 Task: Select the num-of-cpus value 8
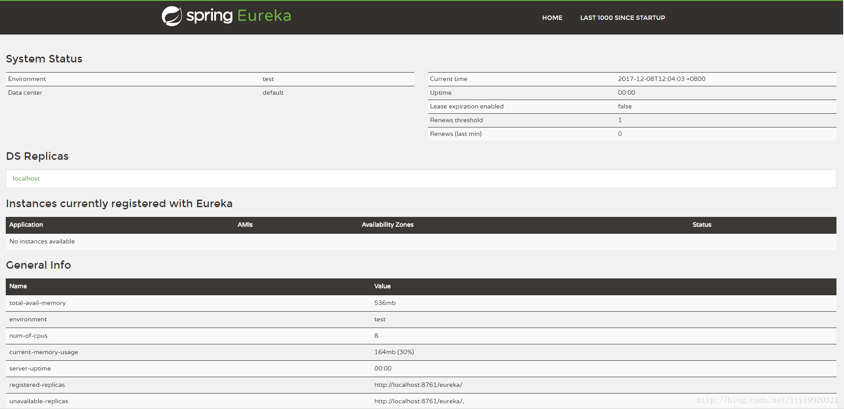[x=376, y=336]
